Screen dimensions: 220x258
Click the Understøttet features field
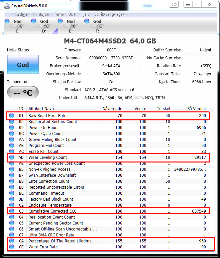(148, 98)
